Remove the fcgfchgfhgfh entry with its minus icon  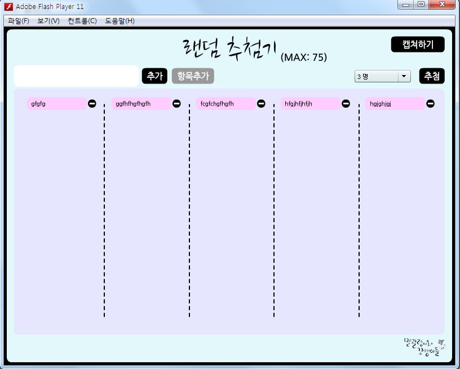click(261, 104)
